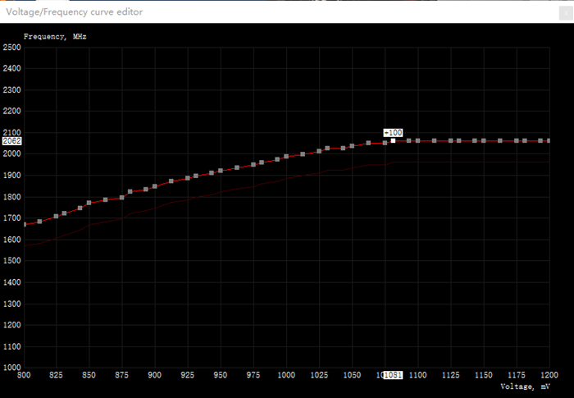Viewport: 574px width, 398px height.
Task: Click the Voltage, mV axis title
Action: [526, 387]
